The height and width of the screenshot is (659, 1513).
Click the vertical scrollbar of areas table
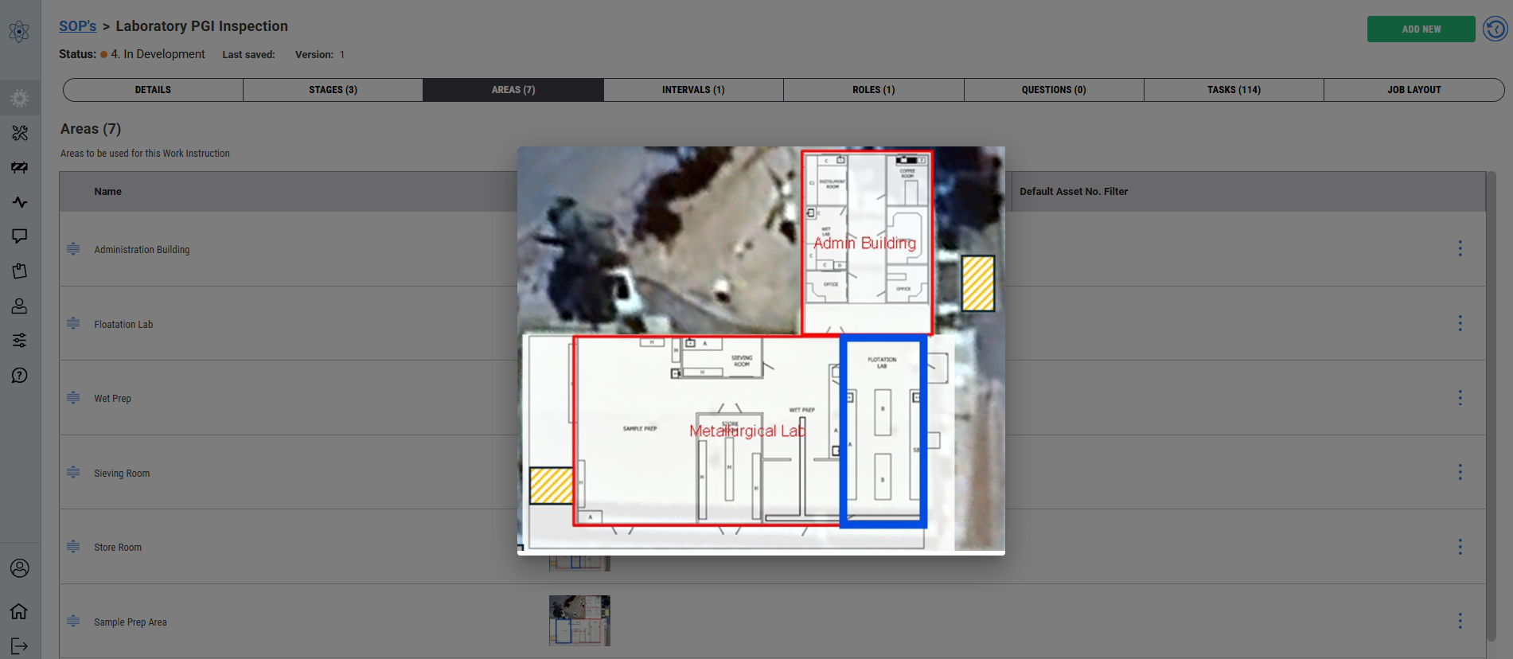(x=1492, y=406)
